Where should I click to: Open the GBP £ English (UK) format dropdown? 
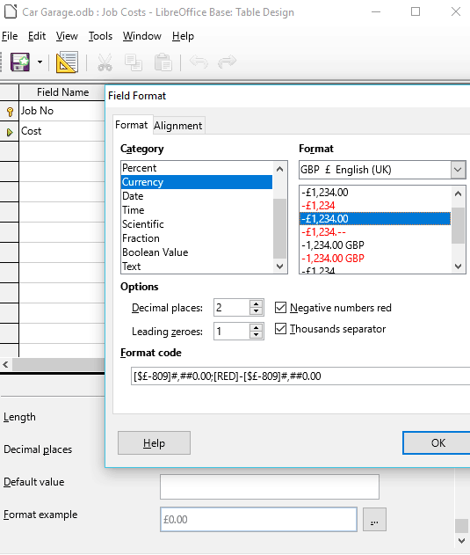458,170
